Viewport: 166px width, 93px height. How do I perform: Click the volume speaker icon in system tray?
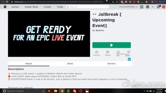[x=148, y=91]
